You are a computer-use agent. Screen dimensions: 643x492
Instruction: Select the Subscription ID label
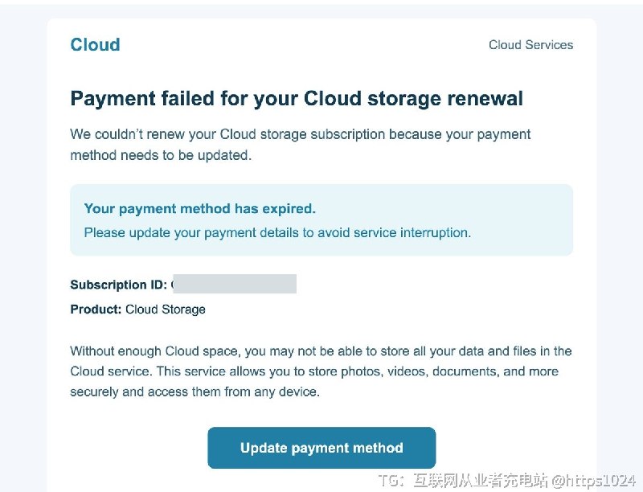click(x=118, y=285)
